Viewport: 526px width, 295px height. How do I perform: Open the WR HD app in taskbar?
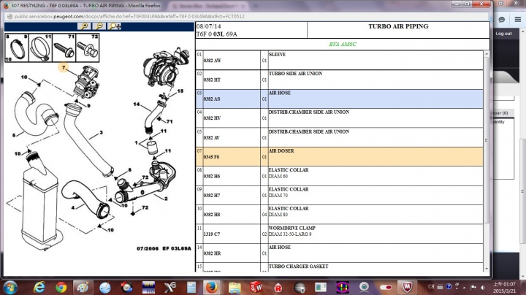pyautogui.click(x=148, y=287)
